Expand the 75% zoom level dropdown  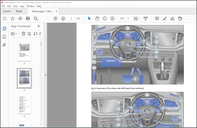[128, 19]
